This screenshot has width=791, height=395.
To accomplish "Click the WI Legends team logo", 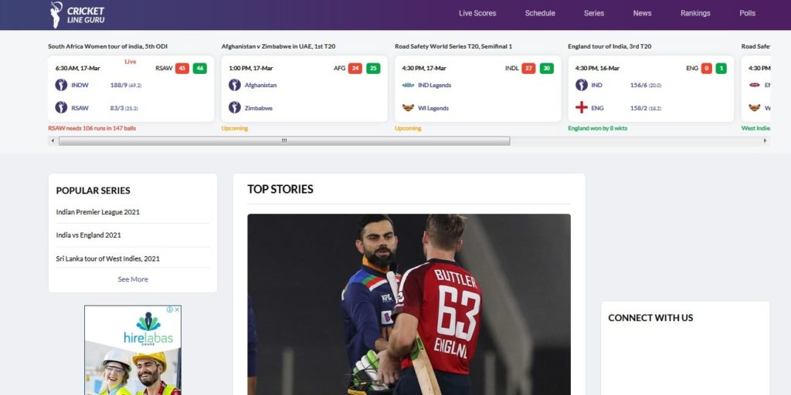I will click(408, 107).
